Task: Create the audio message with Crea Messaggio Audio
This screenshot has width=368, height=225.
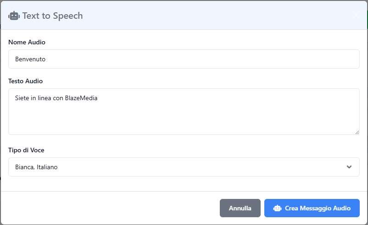Action: click(x=312, y=208)
